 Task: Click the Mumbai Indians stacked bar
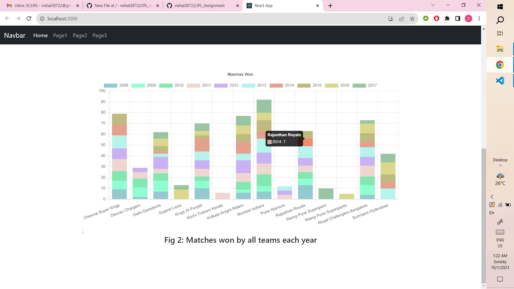click(x=264, y=149)
